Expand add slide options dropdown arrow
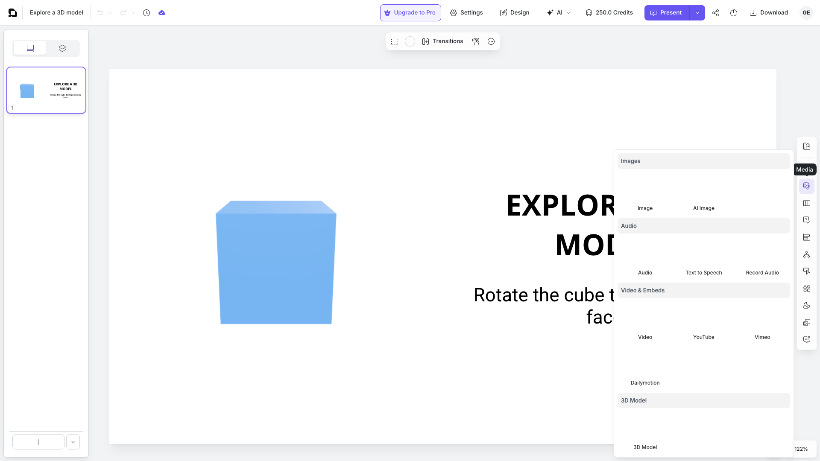This screenshot has width=820, height=461. 73,442
